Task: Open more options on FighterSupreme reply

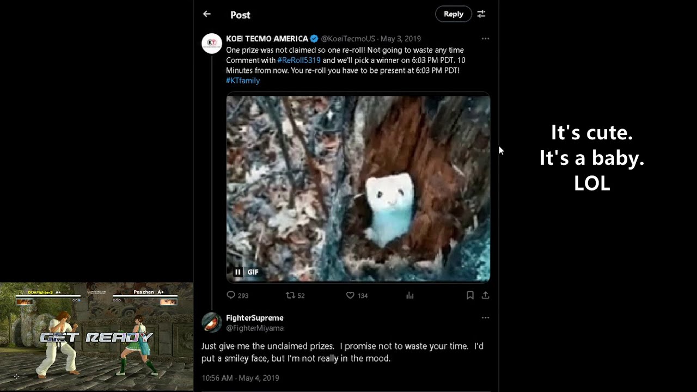Action: click(x=485, y=318)
